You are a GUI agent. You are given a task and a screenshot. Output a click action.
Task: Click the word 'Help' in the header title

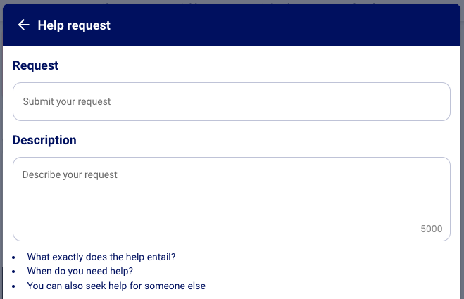(50, 25)
